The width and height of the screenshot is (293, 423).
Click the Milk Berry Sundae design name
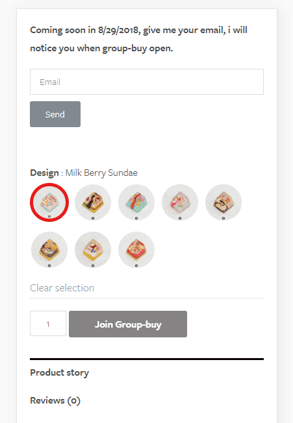101,173
